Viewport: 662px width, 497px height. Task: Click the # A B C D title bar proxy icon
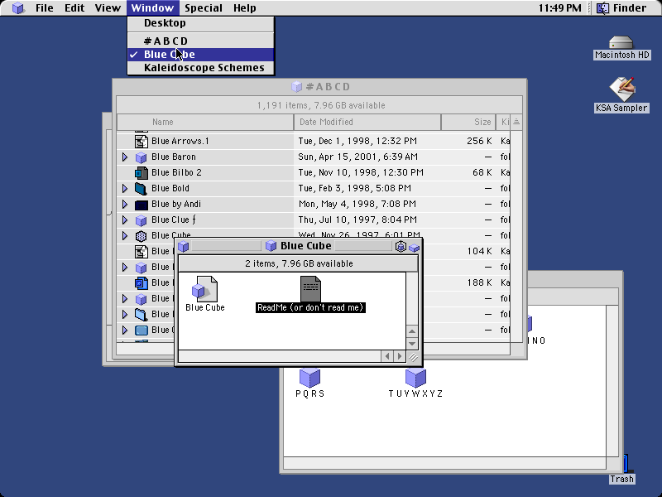pos(297,87)
